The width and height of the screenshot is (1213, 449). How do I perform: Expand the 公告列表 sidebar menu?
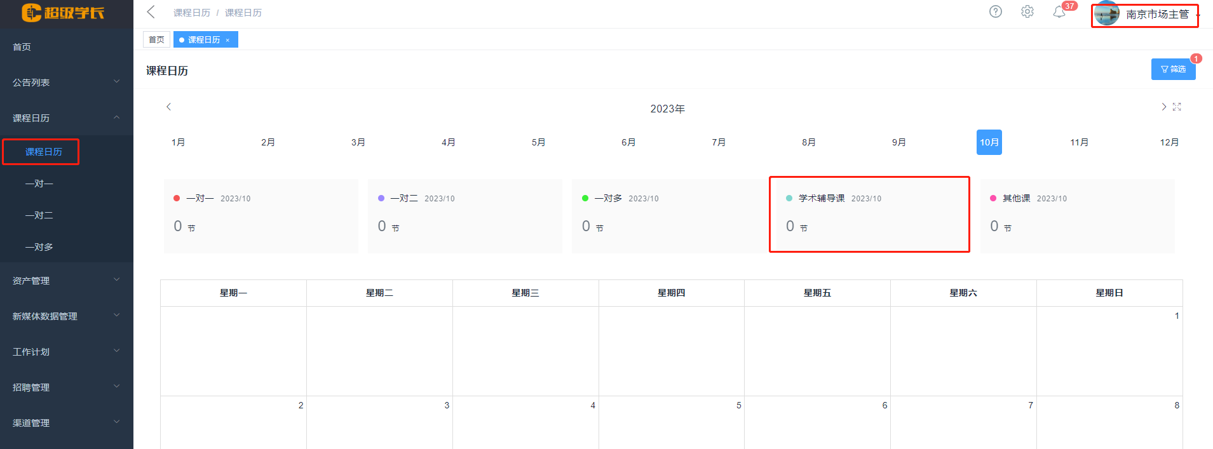point(66,83)
